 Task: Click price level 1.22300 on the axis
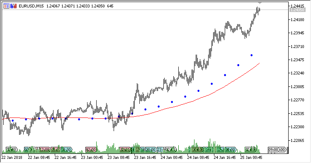point(297,127)
